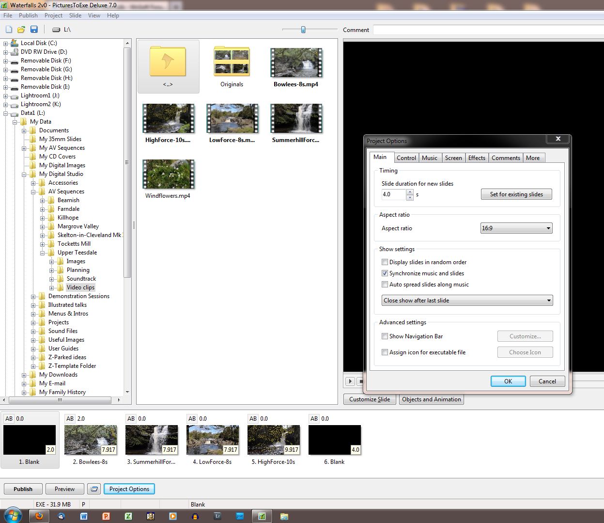
Task: Open the parent folder up-arrow icon
Action: (x=168, y=62)
